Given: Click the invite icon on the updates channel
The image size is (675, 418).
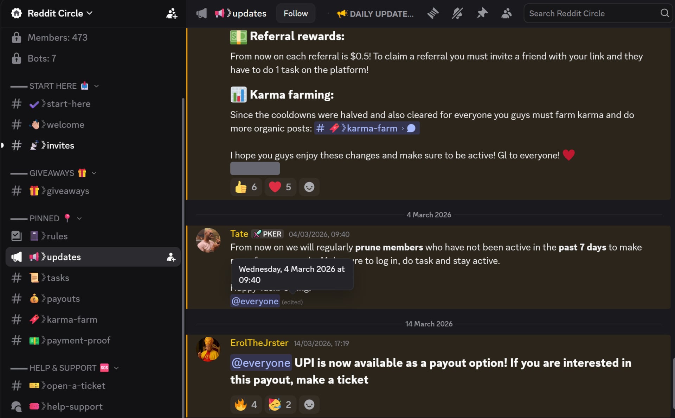Looking at the screenshot, I should tap(171, 257).
